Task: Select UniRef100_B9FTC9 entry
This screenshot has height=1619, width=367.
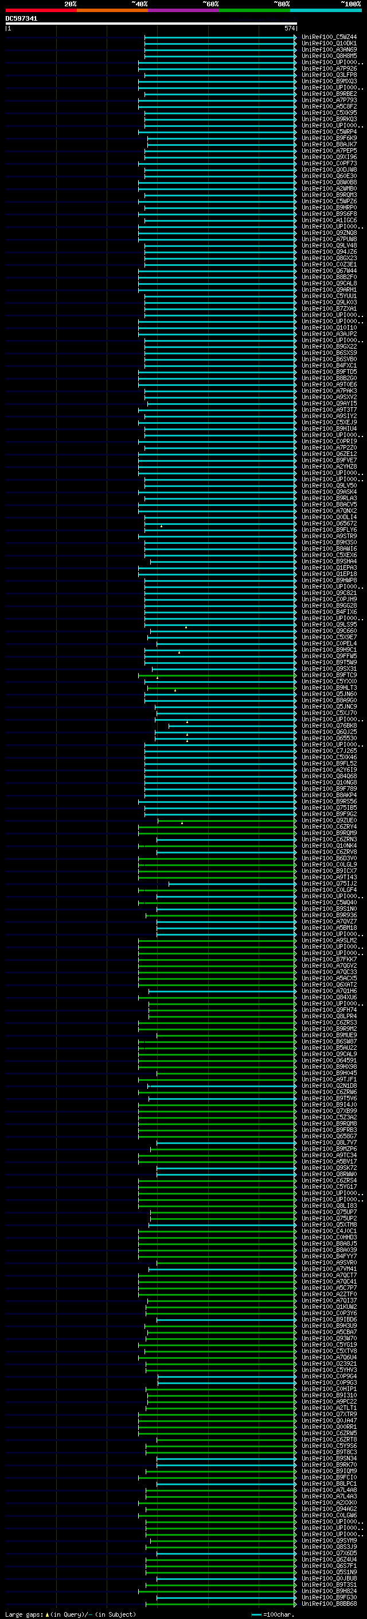Action: coord(329,675)
